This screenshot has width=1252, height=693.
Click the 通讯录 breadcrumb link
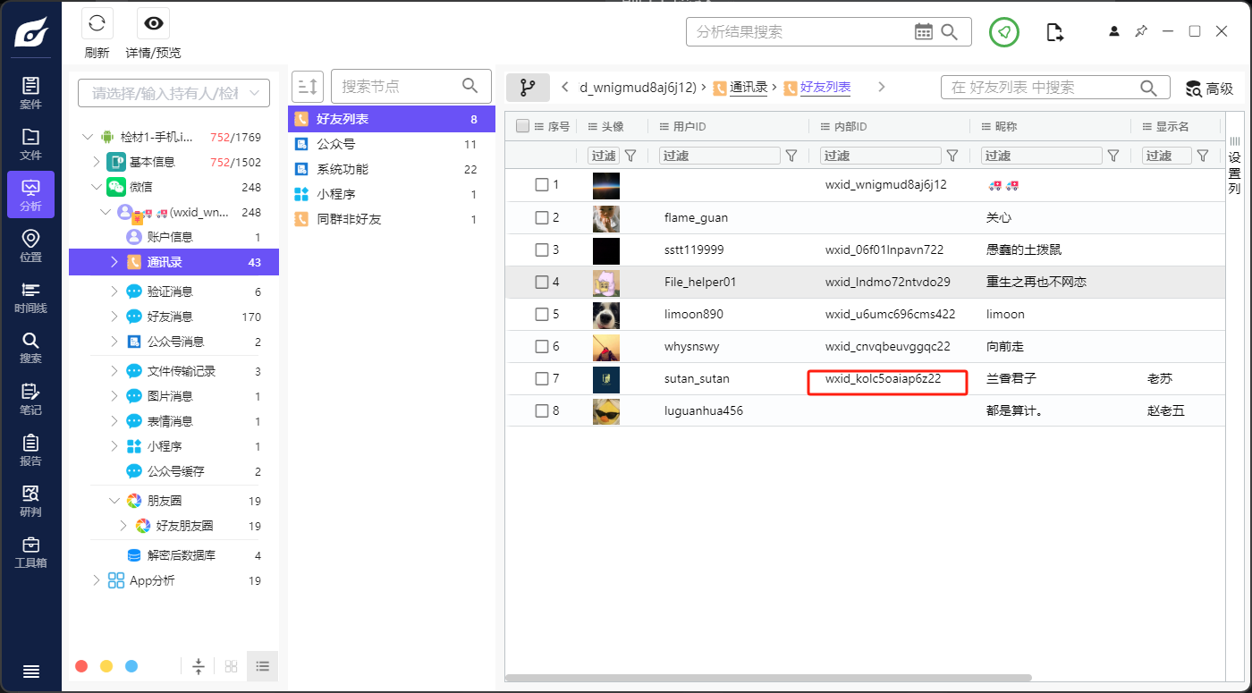749,87
